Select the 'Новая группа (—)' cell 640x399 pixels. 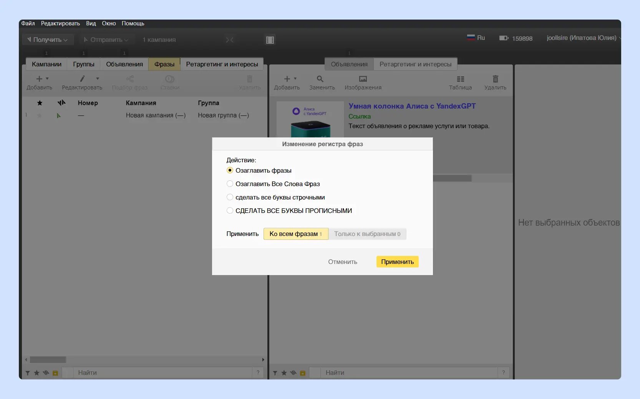223,115
